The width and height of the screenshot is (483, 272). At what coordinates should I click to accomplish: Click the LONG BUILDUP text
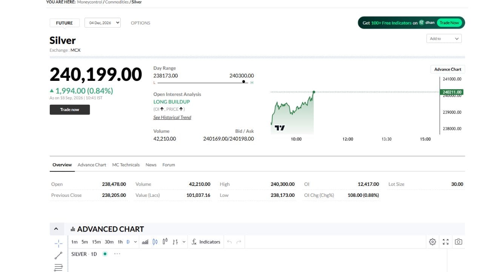pos(172,102)
